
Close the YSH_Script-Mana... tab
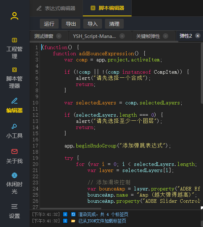(x=122, y=36)
